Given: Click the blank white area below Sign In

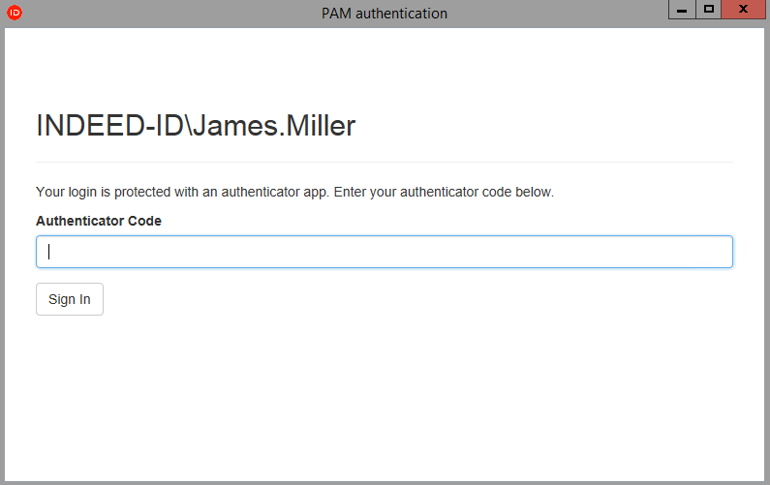Looking at the screenshot, I should 384,397.
